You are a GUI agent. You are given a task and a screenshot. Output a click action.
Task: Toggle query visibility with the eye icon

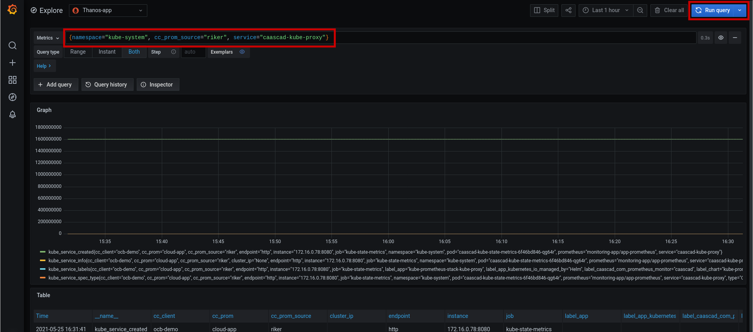[721, 38]
